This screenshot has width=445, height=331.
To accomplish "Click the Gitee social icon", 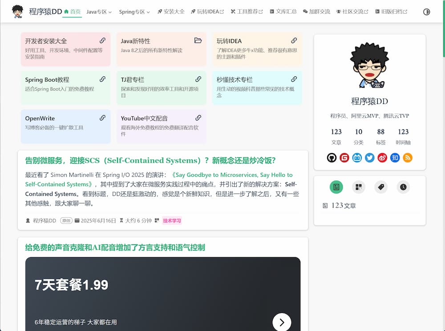I will click(344, 158).
